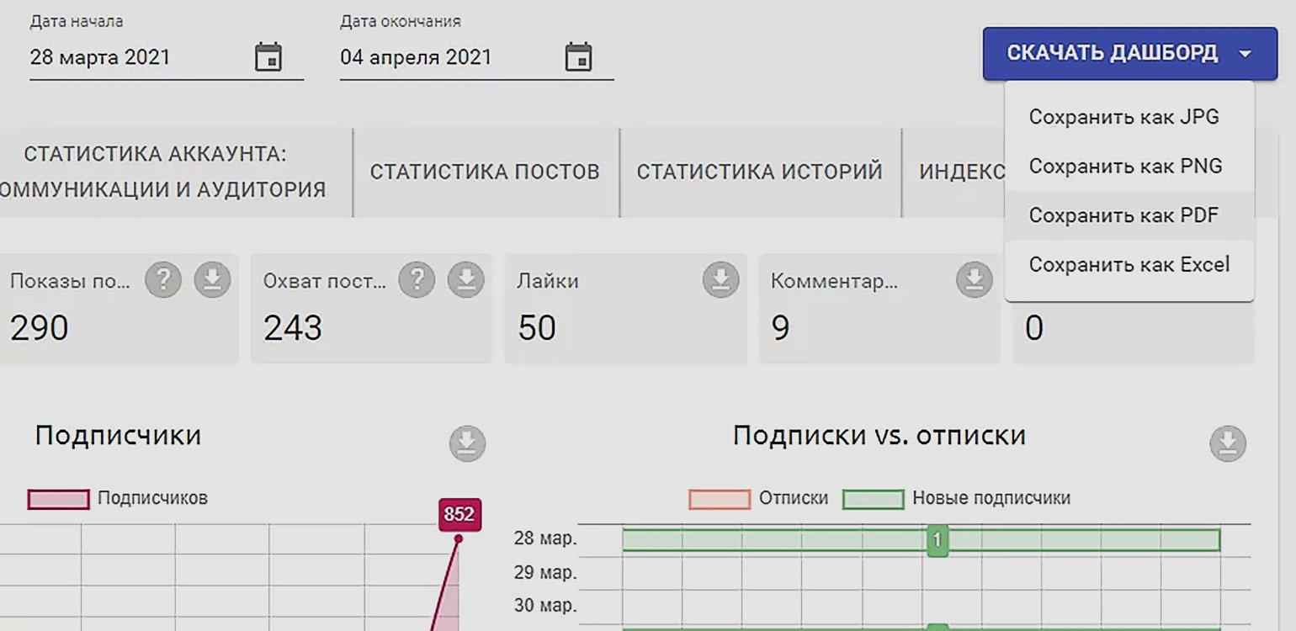The width and height of the screenshot is (1296, 631).
Task: Download the Показы metric card data
Action: coord(212,280)
